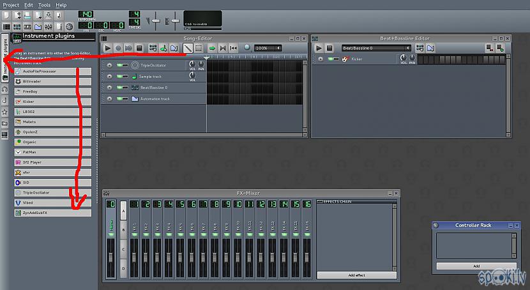This screenshot has height=290, width=530.
Task: Open TripleOscillator track settings gear
Action: (x=109, y=65)
